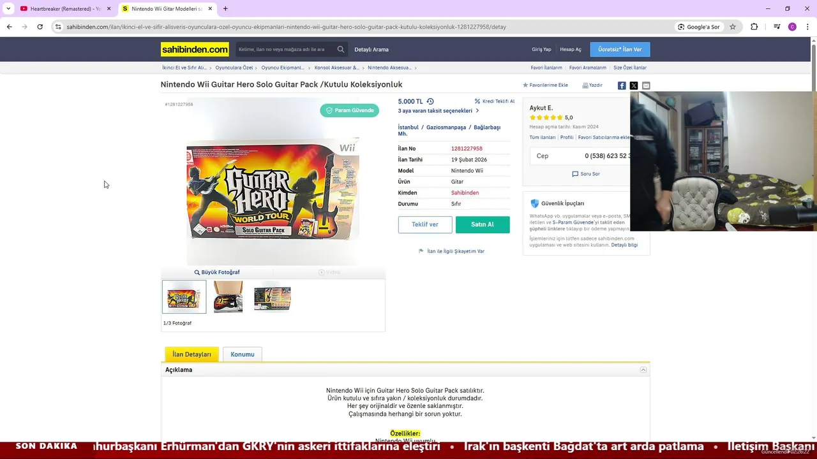817x459 pixels.
Task: Open Size Özel İlanlar menu item
Action: [630, 68]
